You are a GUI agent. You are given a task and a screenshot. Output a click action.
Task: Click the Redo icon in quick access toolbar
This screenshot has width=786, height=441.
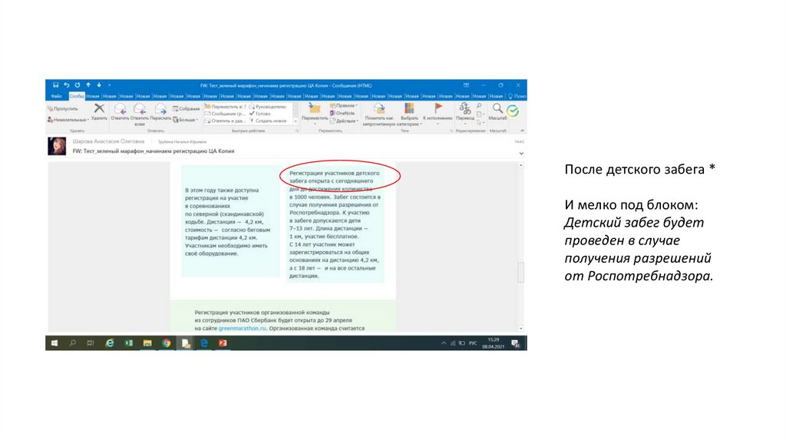tap(78, 85)
